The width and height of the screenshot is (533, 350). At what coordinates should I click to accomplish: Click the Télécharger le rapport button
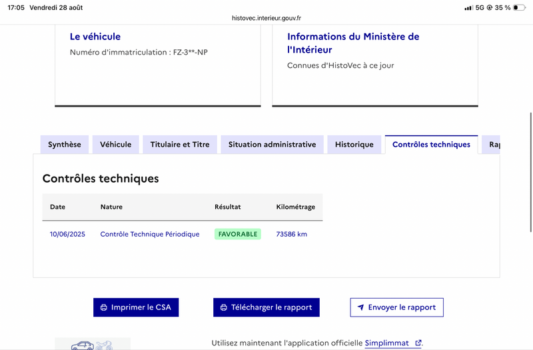266,307
